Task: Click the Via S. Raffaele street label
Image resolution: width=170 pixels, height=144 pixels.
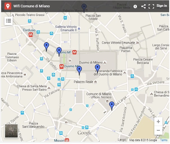Action: pos(97,39)
